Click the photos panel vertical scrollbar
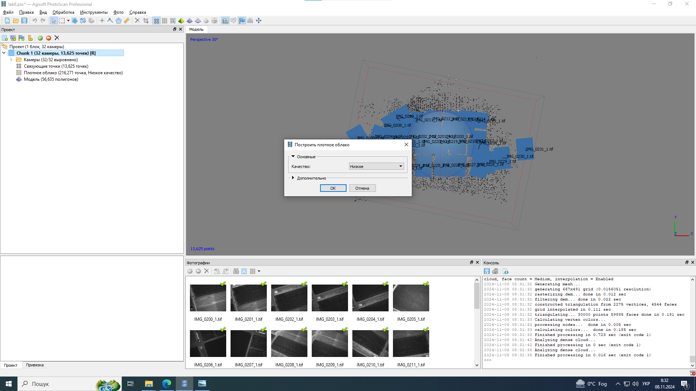The height and width of the screenshot is (391, 696). click(477, 296)
